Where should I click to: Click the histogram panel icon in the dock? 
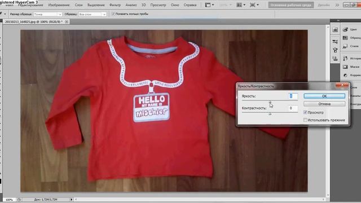(335, 29)
